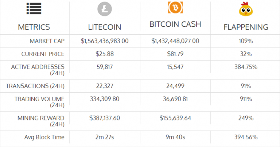This screenshot has height=147, width=280.
Task: Click the TRANSACTIONS (24H) row label
Action: [35, 86]
